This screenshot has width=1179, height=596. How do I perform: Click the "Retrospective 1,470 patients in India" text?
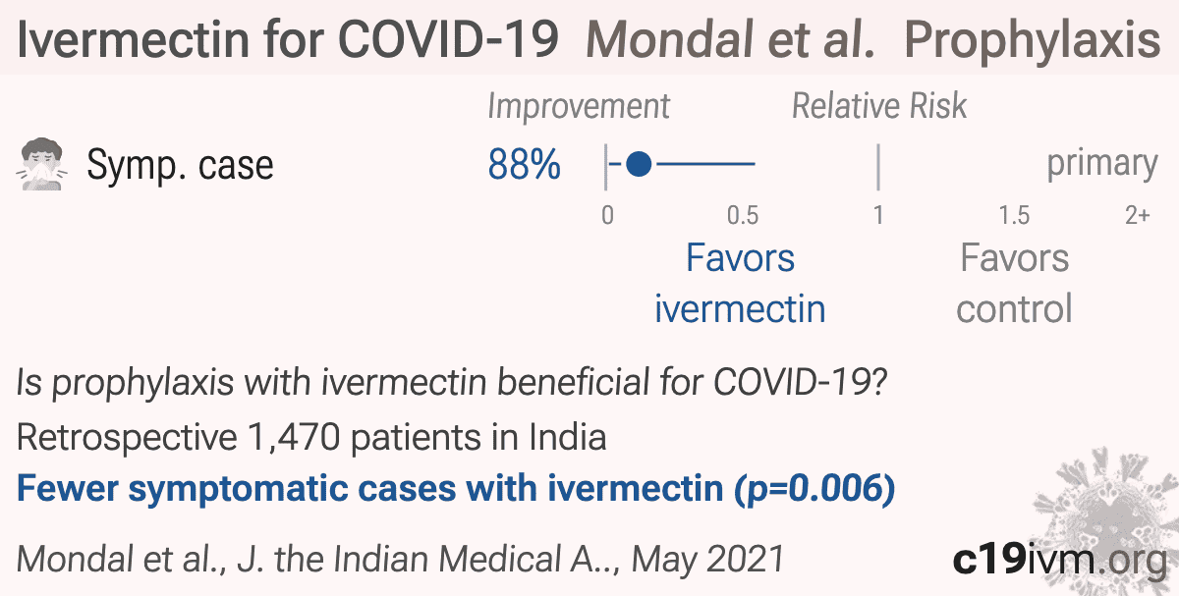click(x=311, y=436)
